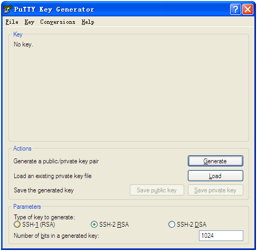Click the Generate button
Screen dimensions: 257x251
click(215, 161)
